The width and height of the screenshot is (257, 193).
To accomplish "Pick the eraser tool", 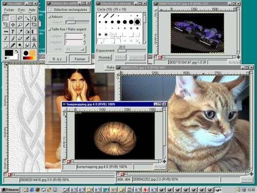I will (20, 39).
